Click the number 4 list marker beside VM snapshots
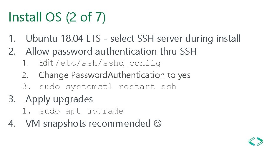 pyautogui.click(x=12, y=124)
